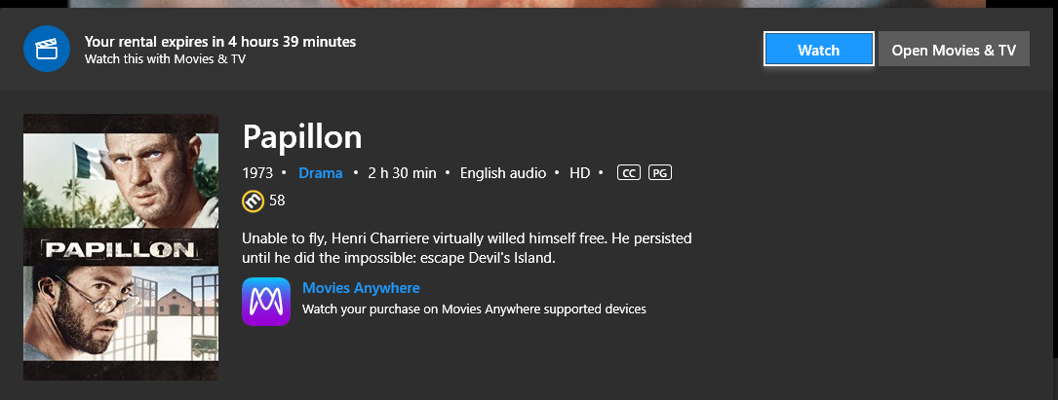Click the Metacritic score icon
The height and width of the screenshot is (400, 1058).
pyautogui.click(x=252, y=200)
